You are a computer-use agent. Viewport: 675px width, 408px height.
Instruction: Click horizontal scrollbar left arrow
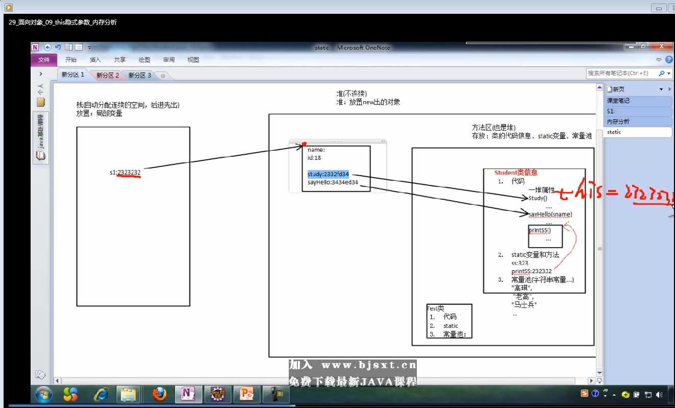[58, 380]
